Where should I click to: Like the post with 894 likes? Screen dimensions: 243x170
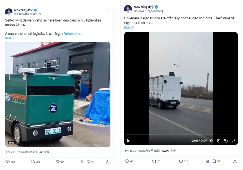click(x=58, y=162)
